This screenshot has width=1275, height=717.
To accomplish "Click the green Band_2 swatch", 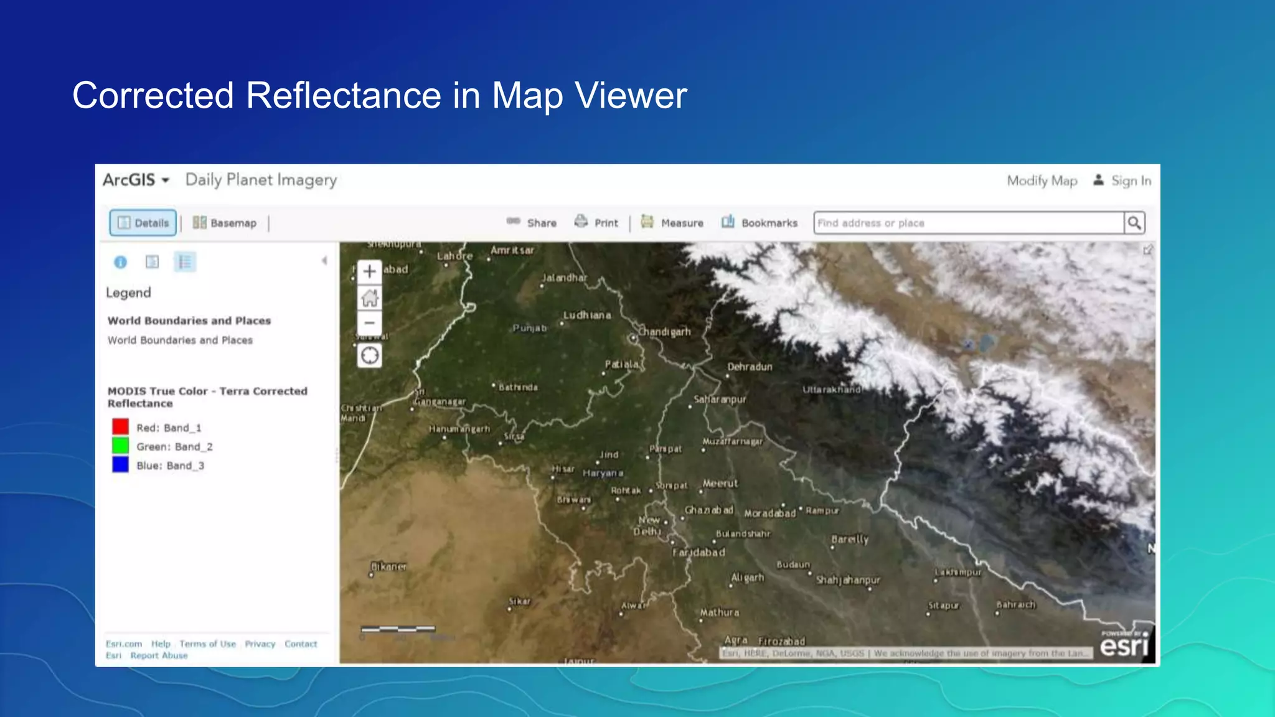I will pyautogui.click(x=120, y=446).
